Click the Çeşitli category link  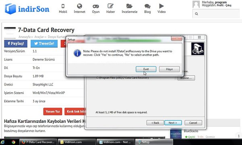pos(191,137)
